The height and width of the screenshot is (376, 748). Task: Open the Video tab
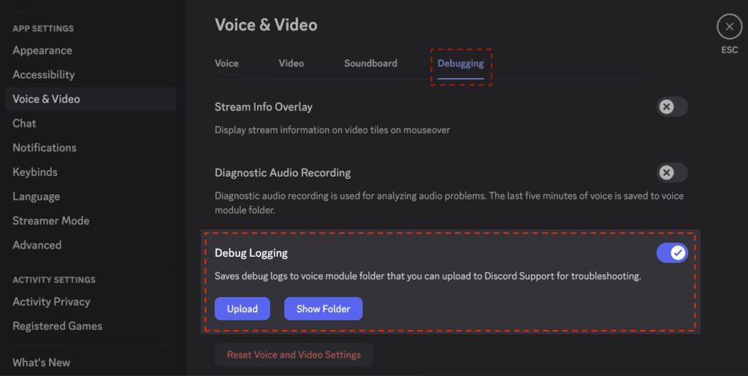(x=291, y=64)
